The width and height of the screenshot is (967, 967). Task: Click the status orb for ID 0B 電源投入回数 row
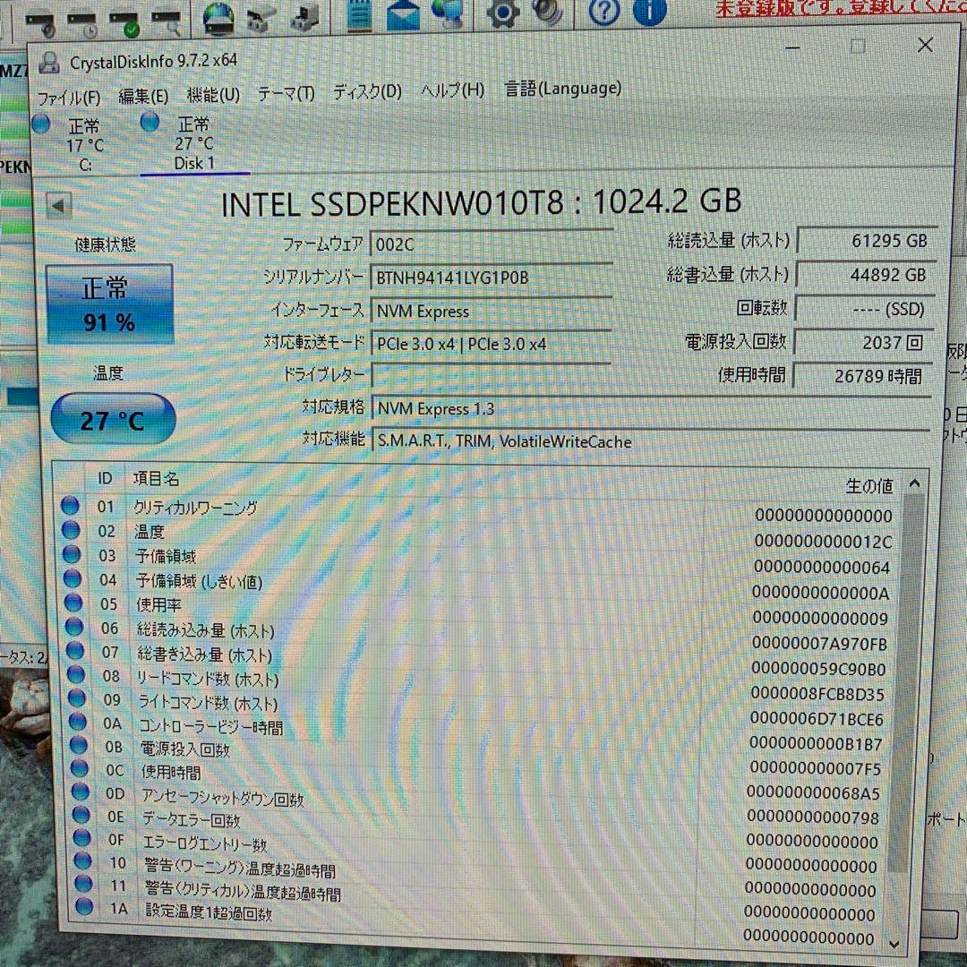[78, 745]
